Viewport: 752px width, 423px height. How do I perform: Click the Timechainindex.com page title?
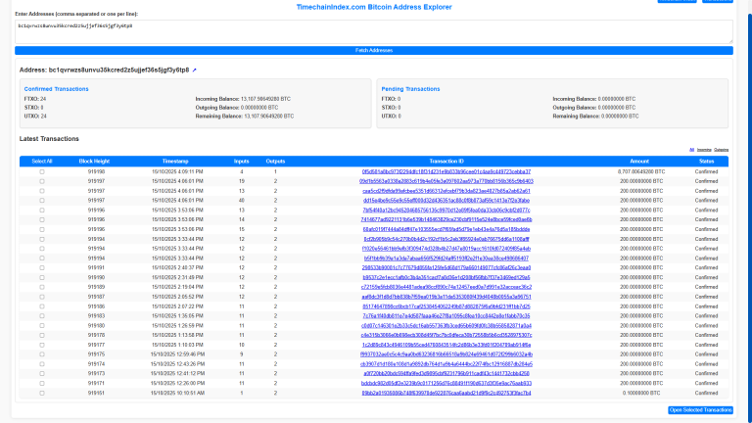tap(374, 7)
